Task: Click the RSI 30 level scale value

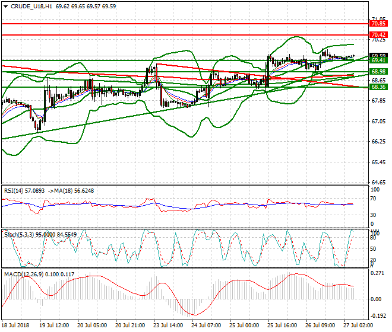Action: click(373, 215)
